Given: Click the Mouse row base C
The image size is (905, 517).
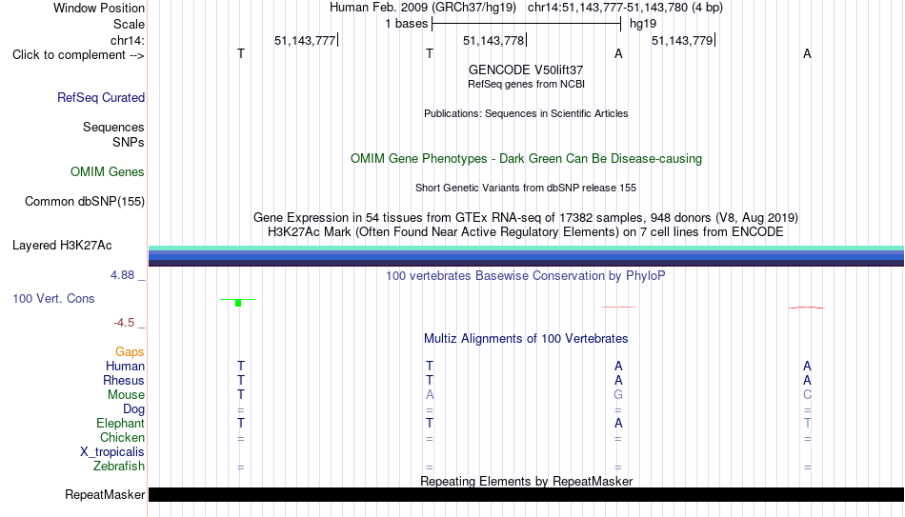Looking at the screenshot, I should point(807,395).
